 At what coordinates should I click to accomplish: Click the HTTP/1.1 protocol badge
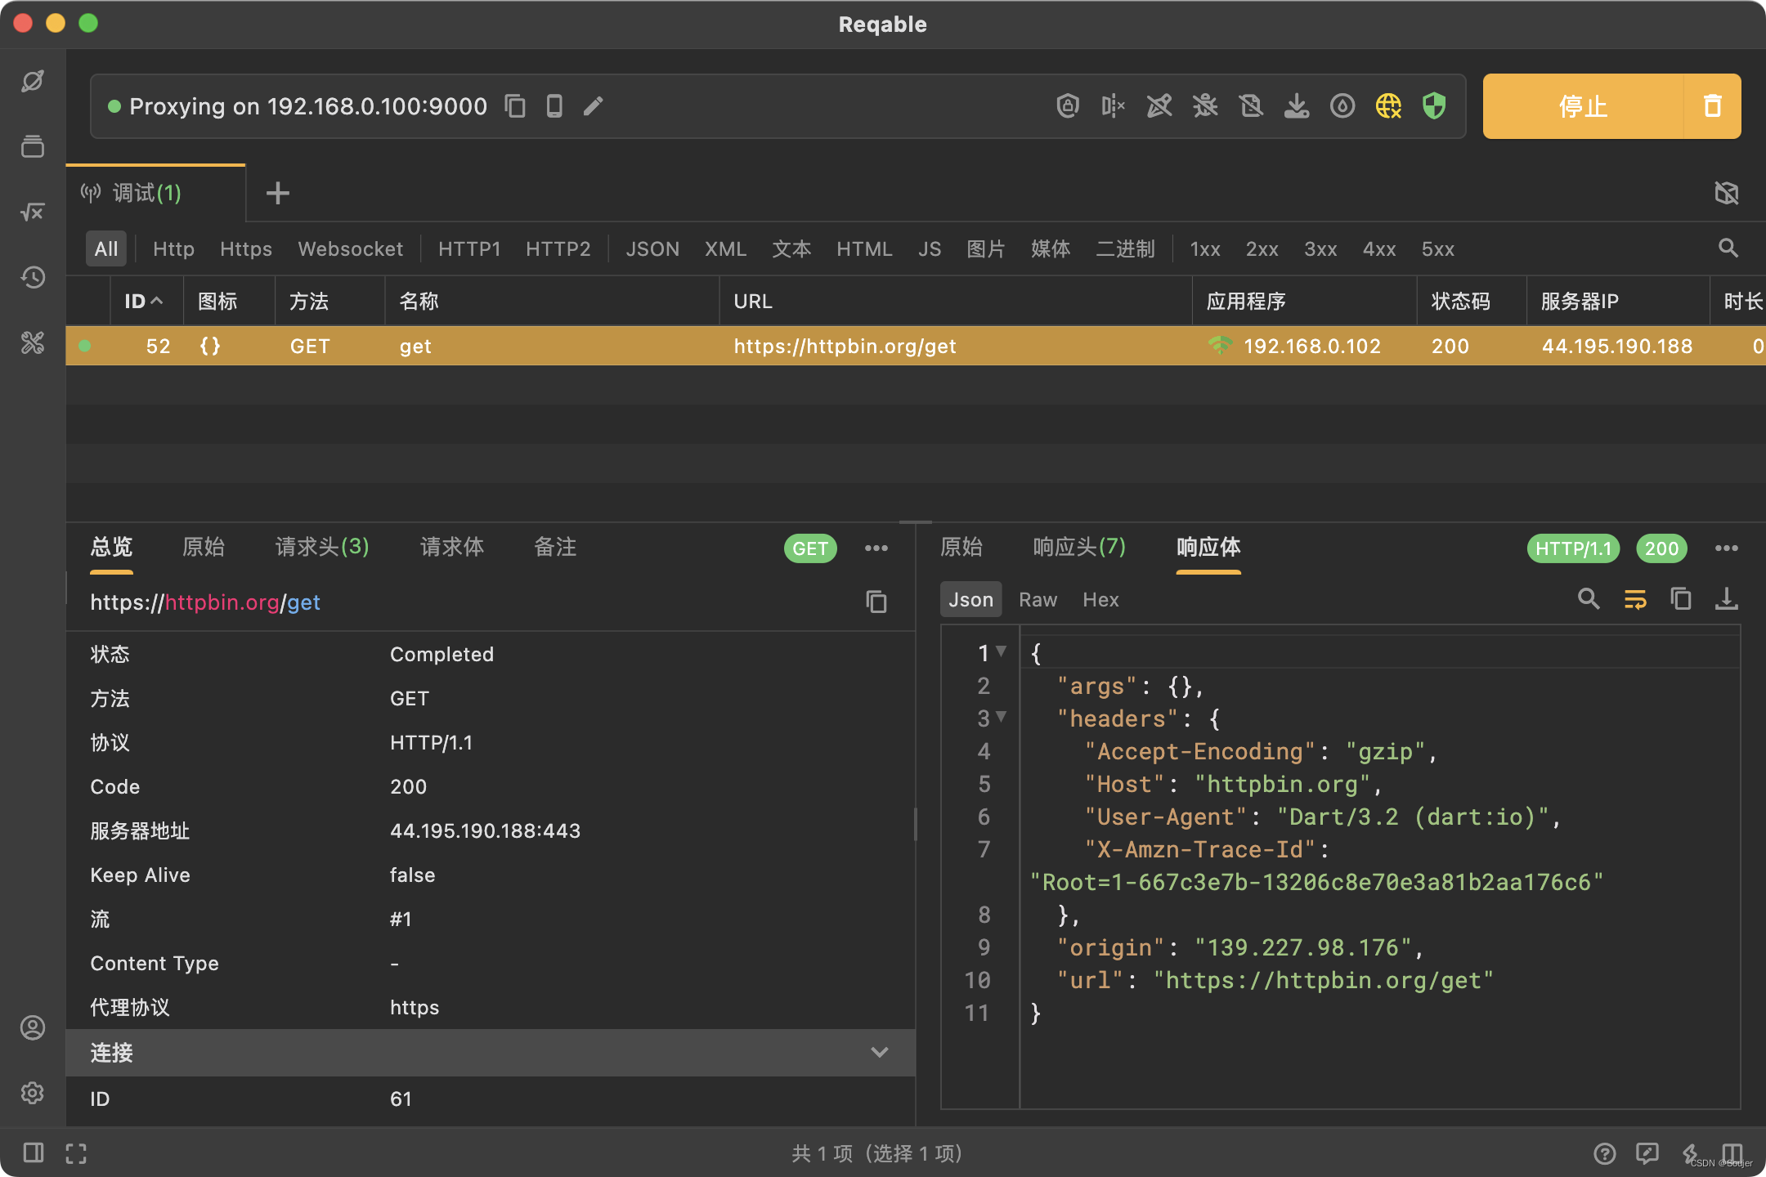[1573, 548]
